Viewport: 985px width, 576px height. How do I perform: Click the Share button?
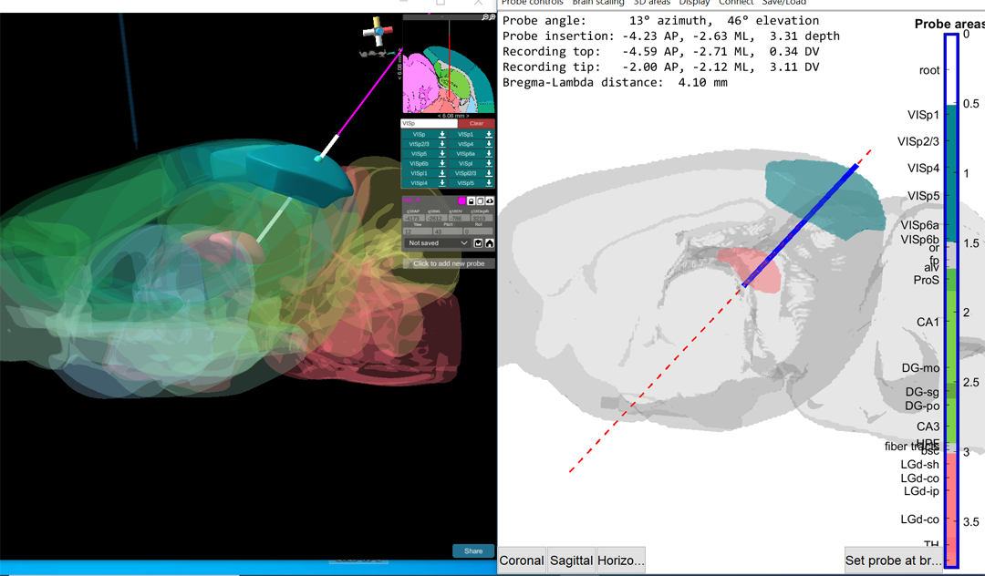pos(473,550)
